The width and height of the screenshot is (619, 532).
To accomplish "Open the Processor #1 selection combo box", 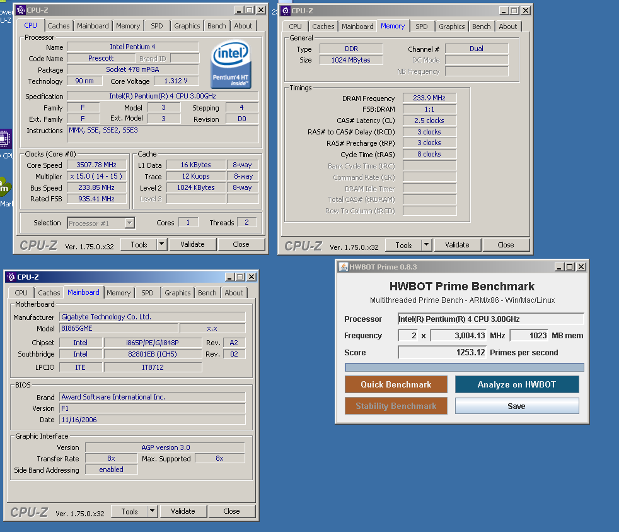I will [x=101, y=223].
